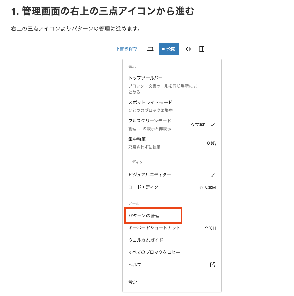Screen dimensions: 294x296
Task: Open the code editor icon in the toolbar
Action: point(188,49)
